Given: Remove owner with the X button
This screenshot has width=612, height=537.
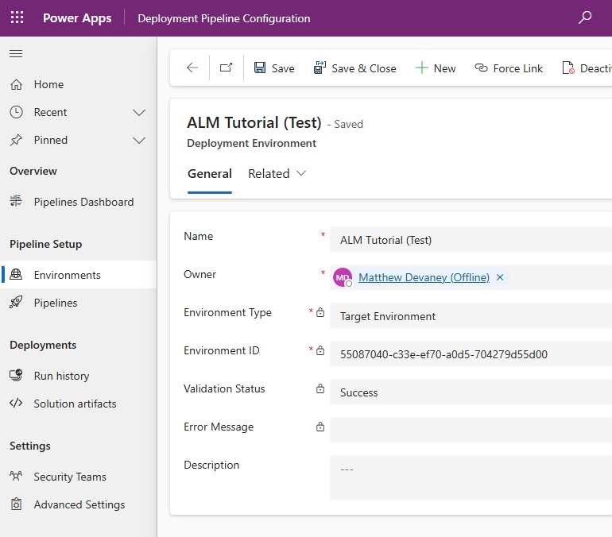Looking at the screenshot, I should pos(500,277).
